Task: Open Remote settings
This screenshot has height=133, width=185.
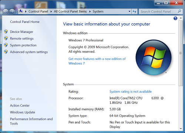Action: [22, 38]
